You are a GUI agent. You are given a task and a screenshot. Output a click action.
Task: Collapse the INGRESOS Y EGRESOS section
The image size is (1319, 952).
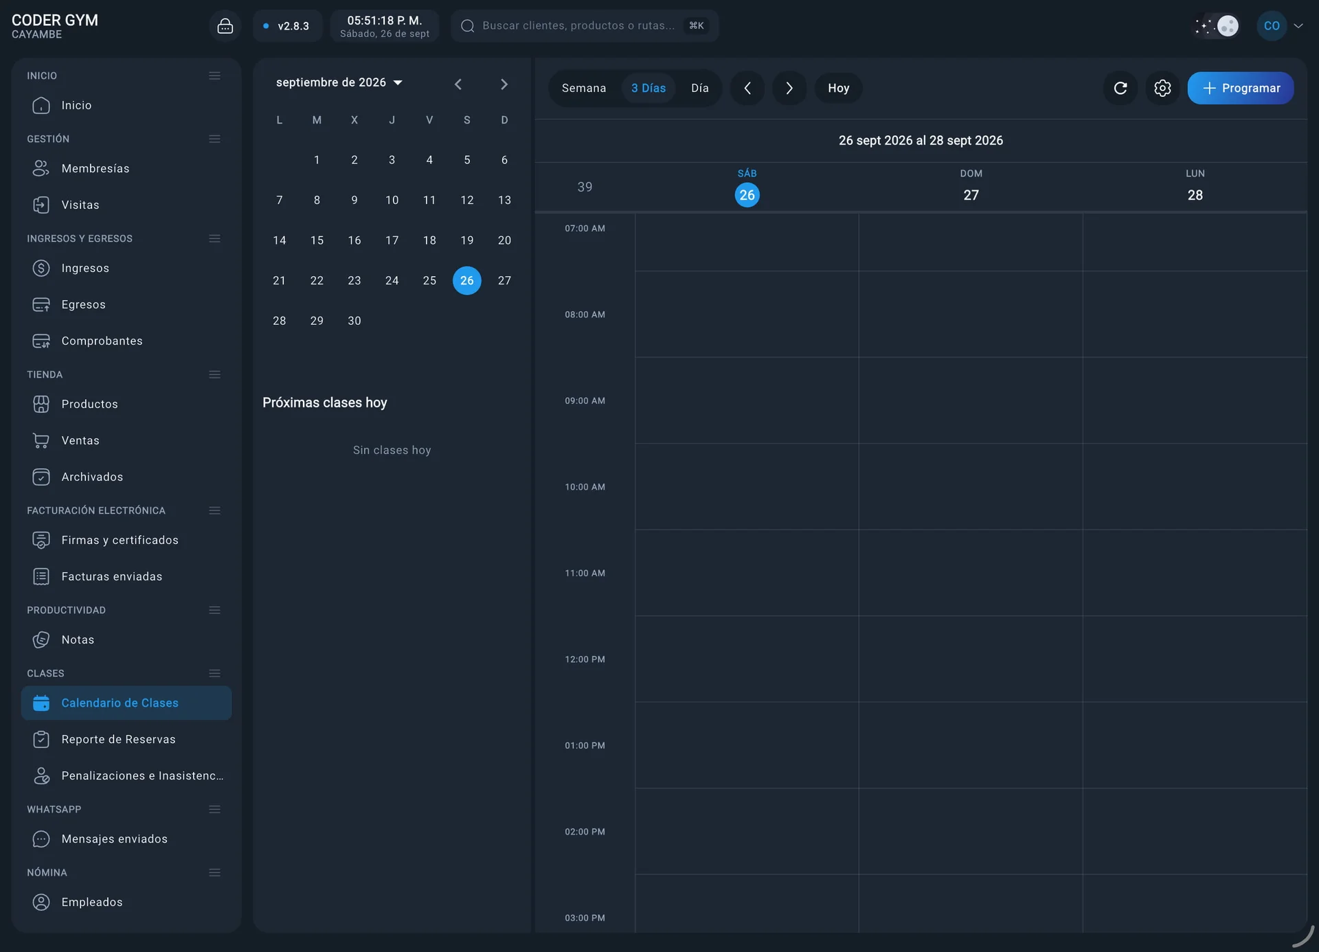pyautogui.click(x=214, y=238)
